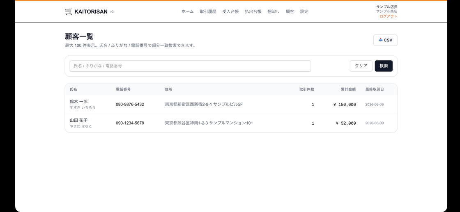Click the v2 version label
This screenshot has width=460, height=212.
112,12
